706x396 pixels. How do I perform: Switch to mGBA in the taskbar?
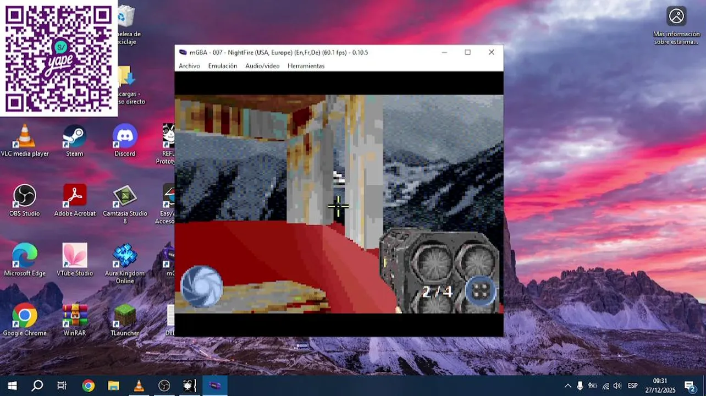click(x=215, y=386)
